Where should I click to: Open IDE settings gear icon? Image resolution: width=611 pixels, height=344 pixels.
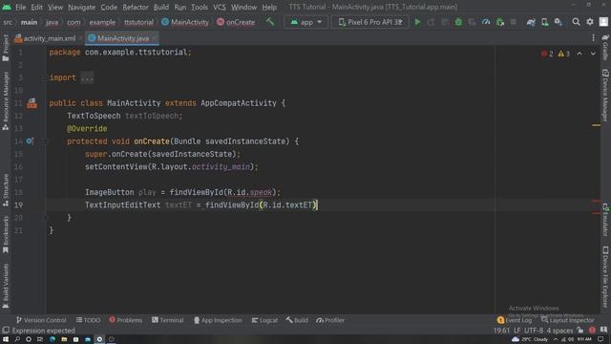(590, 22)
